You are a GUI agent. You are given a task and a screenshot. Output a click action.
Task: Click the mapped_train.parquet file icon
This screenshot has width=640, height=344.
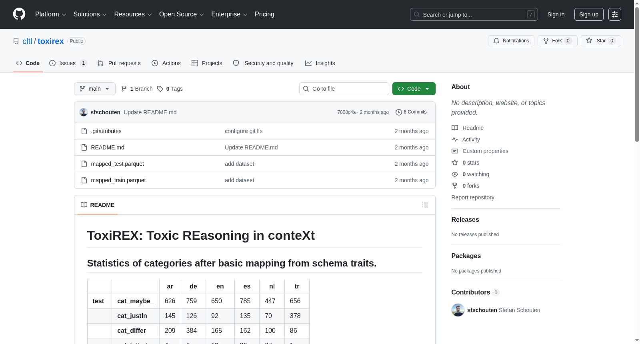coord(84,180)
